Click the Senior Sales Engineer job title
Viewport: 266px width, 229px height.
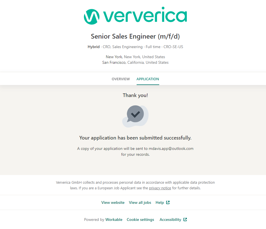[x=136, y=36]
